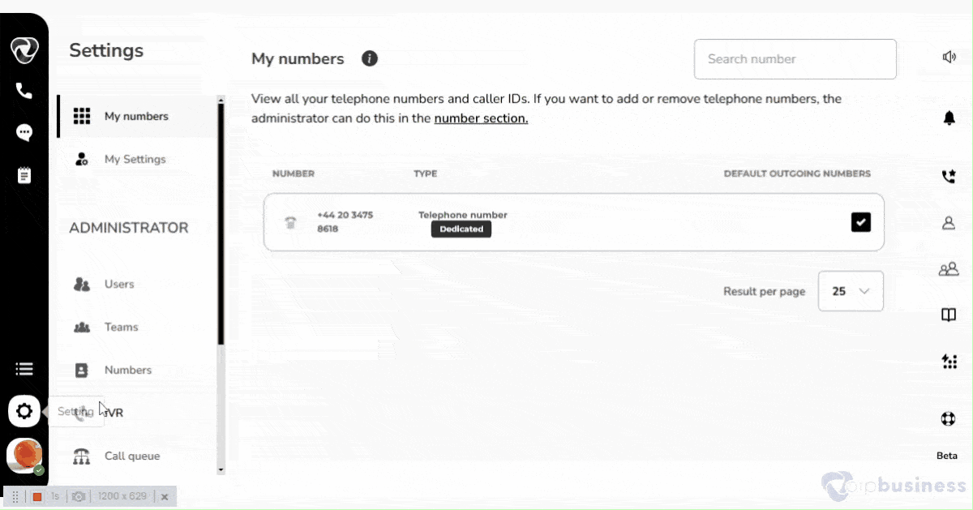Screen dimensions: 973x510
Task: Open the user avatar profile picture
Action: coord(24,455)
